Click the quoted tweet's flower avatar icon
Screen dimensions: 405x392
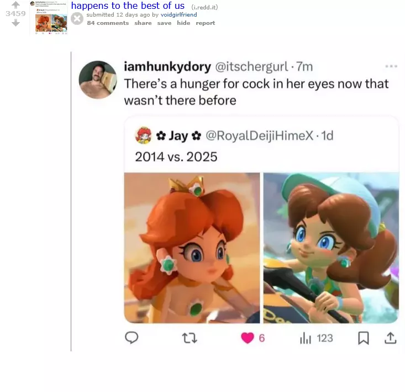tap(143, 135)
